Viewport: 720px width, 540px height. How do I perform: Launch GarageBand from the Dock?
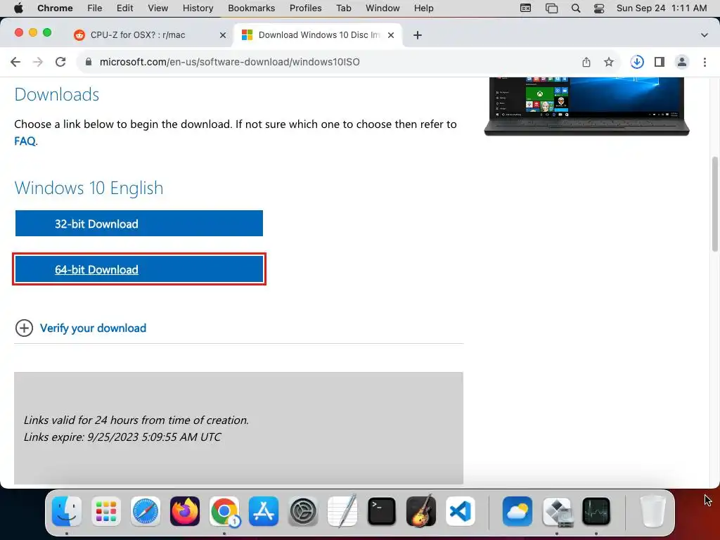[x=421, y=511]
